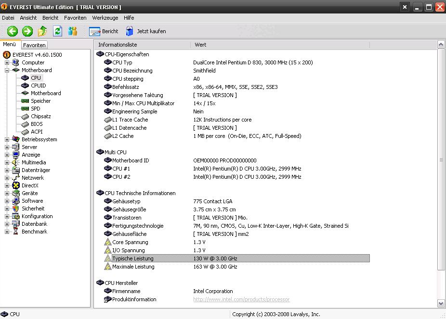This screenshot has height=319, width=446.
Task: Click the Core Spannung voltage warning icon
Action: point(107,242)
